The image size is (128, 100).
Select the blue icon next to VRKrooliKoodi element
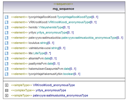(7, 22)
